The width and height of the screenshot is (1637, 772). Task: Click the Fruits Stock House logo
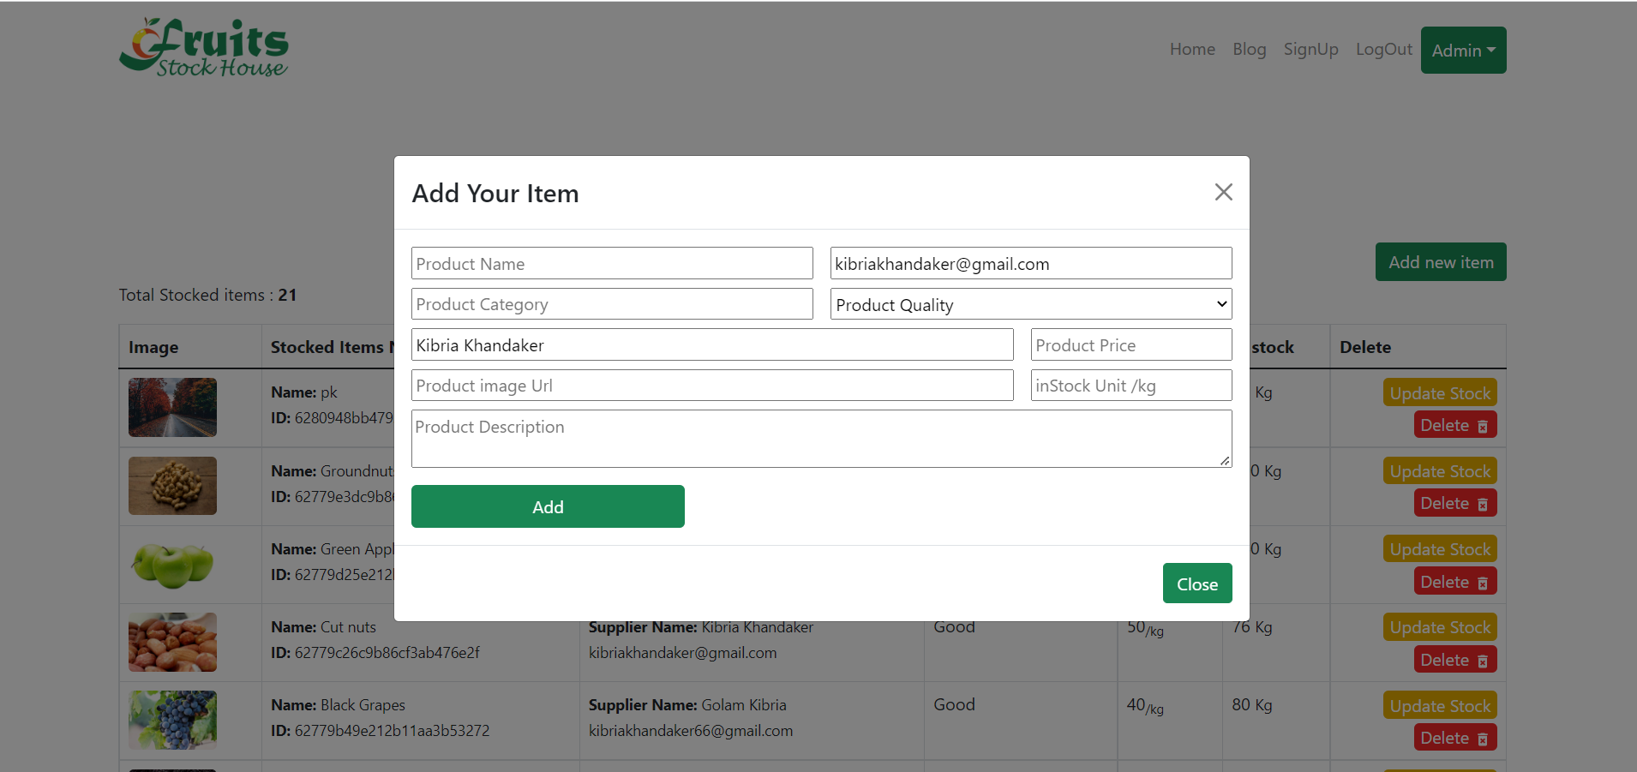pyautogui.click(x=204, y=48)
